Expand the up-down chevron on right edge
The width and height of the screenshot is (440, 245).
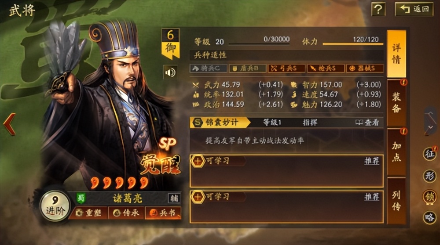(430, 121)
